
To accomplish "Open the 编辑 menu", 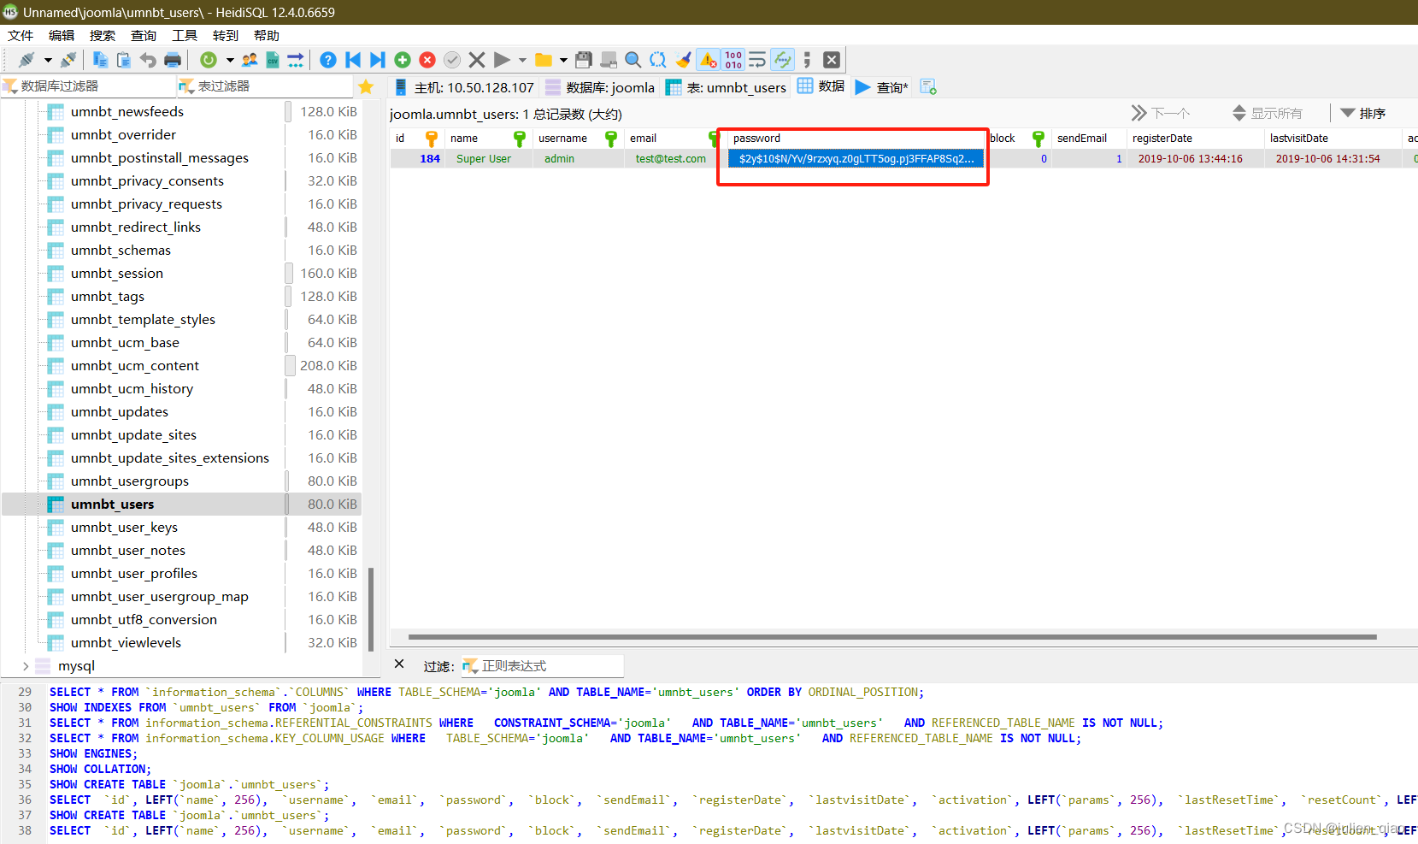I will [62, 36].
